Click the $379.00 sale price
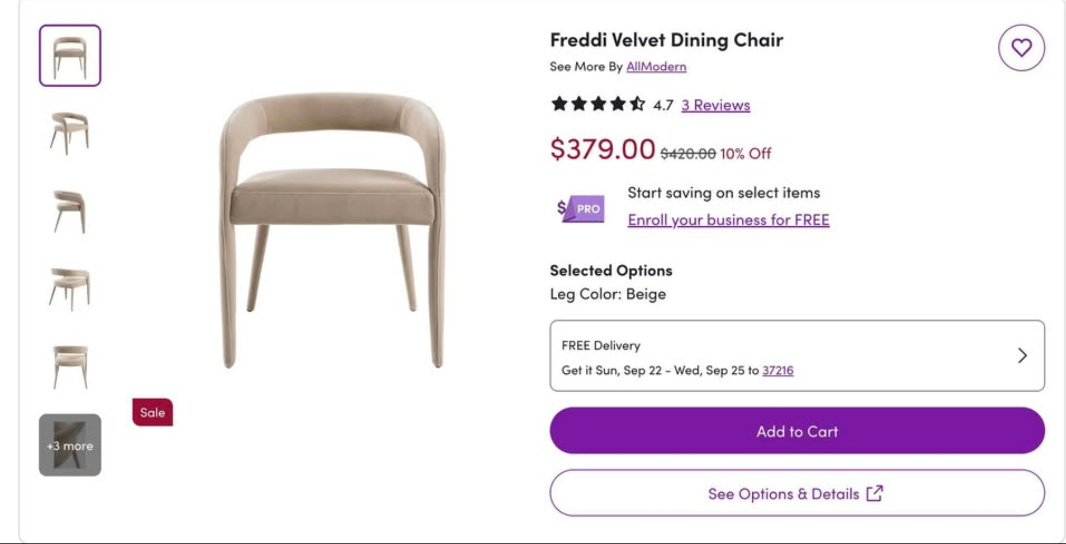Screen dimensions: 1066x544 [602, 148]
